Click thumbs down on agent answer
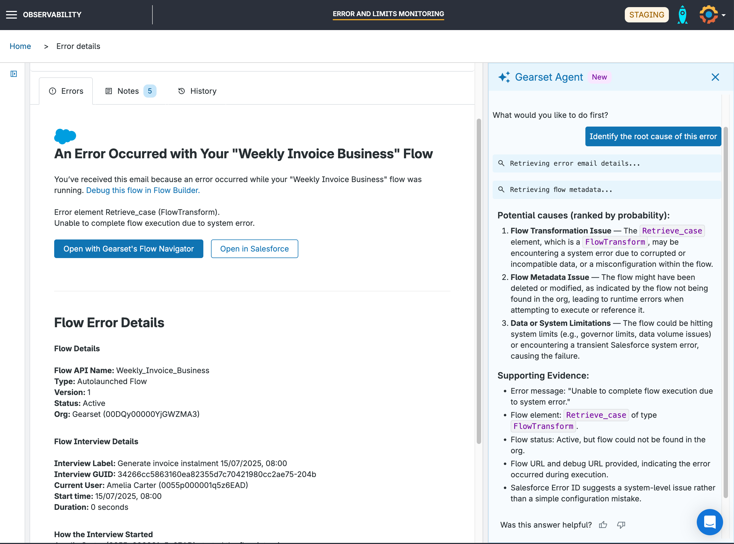The width and height of the screenshot is (734, 544). [621, 525]
